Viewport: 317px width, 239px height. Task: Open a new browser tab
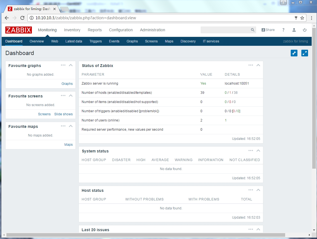(x=65, y=9)
